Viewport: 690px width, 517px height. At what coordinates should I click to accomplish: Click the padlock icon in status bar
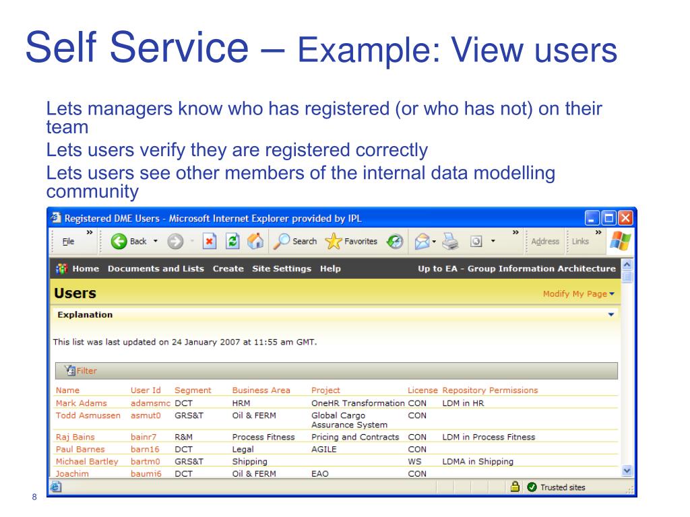(x=515, y=487)
